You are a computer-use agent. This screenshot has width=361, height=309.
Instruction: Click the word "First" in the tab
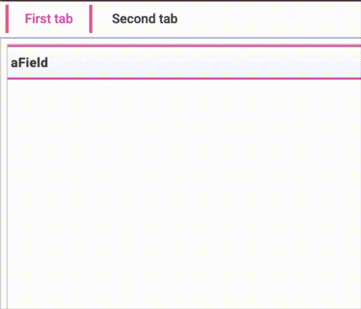point(37,18)
